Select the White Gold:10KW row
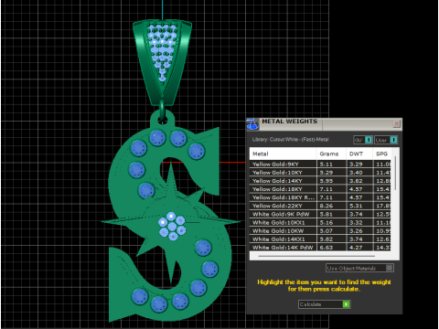The height and width of the screenshot is (329, 439). point(320,231)
